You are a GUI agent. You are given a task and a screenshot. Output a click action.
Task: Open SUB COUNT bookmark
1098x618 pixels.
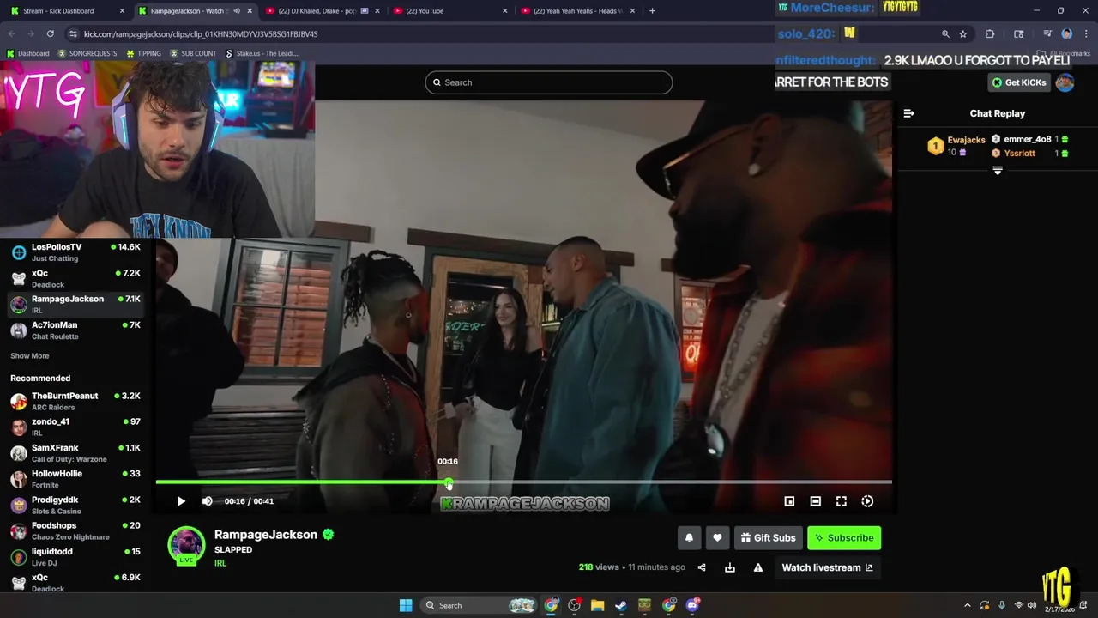(x=193, y=53)
